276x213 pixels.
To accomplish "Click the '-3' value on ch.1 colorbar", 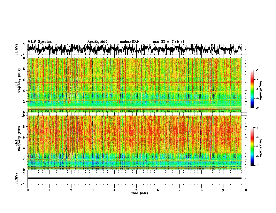I will click(x=257, y=70).
